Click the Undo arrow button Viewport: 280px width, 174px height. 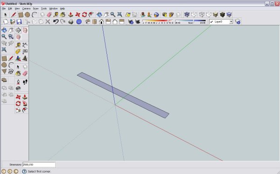[x=56, y=22]
